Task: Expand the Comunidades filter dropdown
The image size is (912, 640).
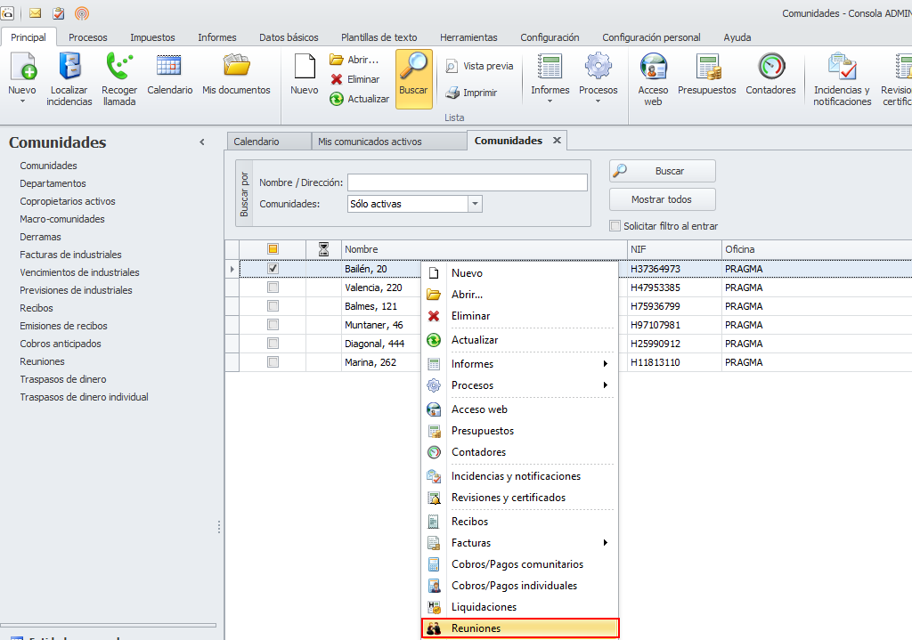Action: click(475, 204)
